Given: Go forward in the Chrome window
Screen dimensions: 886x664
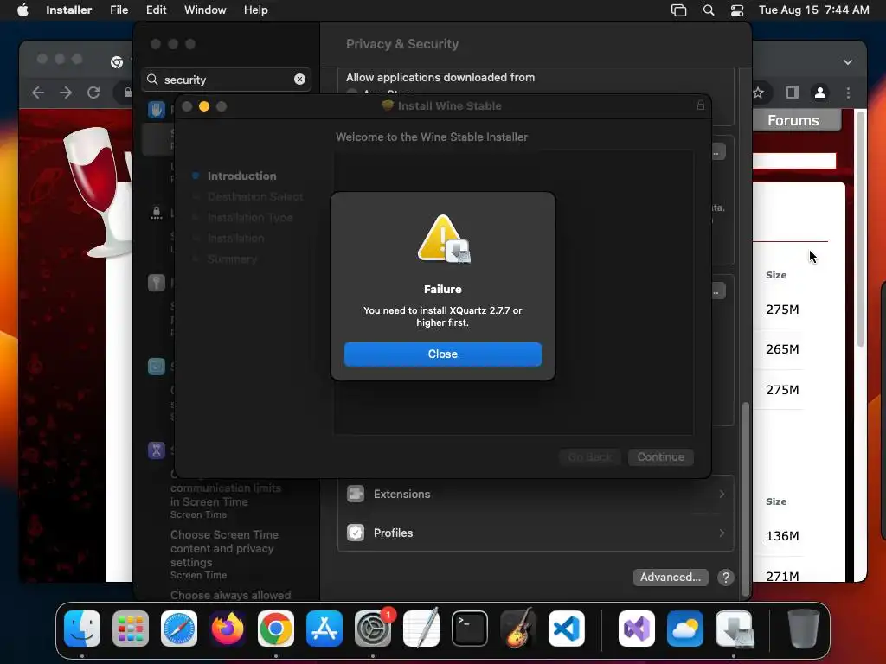Looking at the screenshot, I should [66, 93].
